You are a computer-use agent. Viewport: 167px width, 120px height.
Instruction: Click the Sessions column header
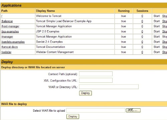[x=142, y=11]
